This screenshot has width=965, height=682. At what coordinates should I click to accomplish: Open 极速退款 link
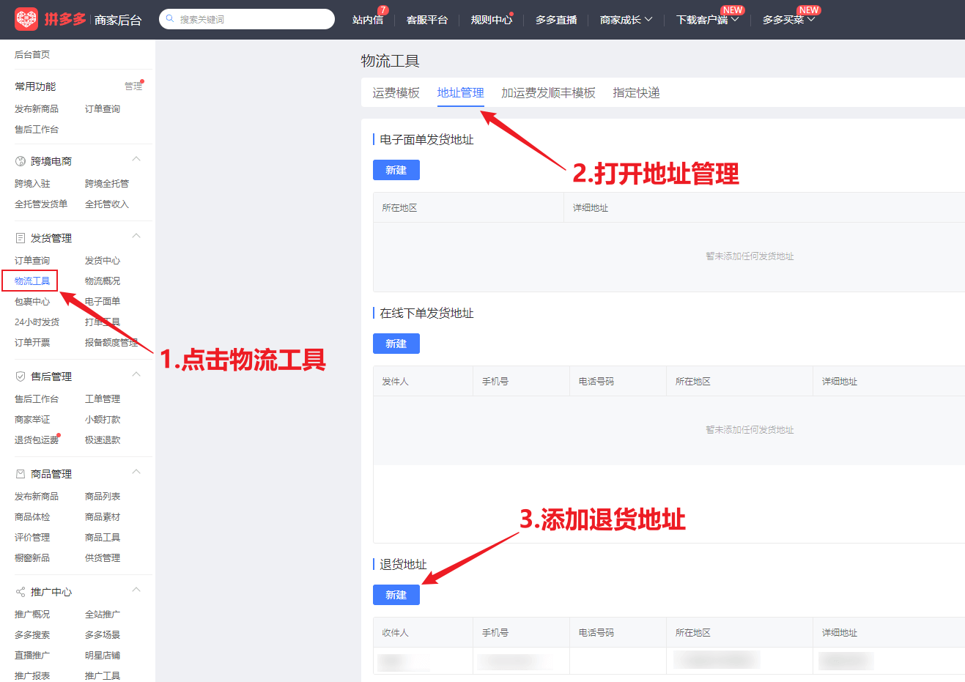coord(103,440)
